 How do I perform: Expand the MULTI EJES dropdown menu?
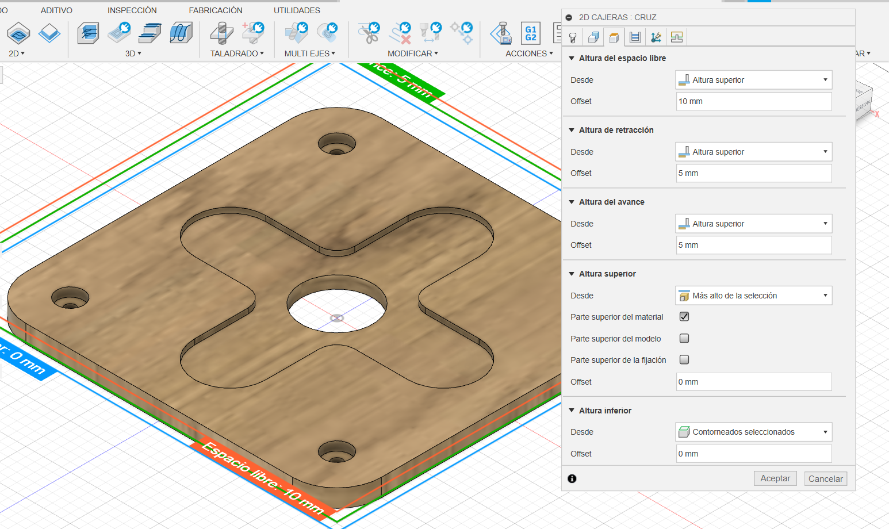click(x=310, y=53)
